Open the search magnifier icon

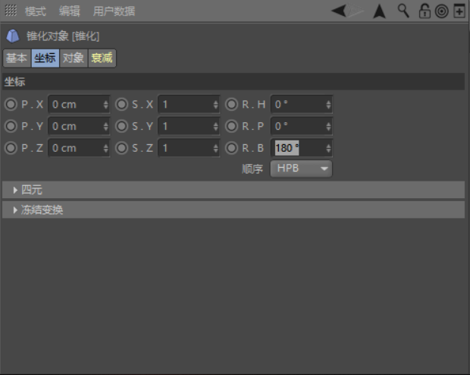(403, 11)
